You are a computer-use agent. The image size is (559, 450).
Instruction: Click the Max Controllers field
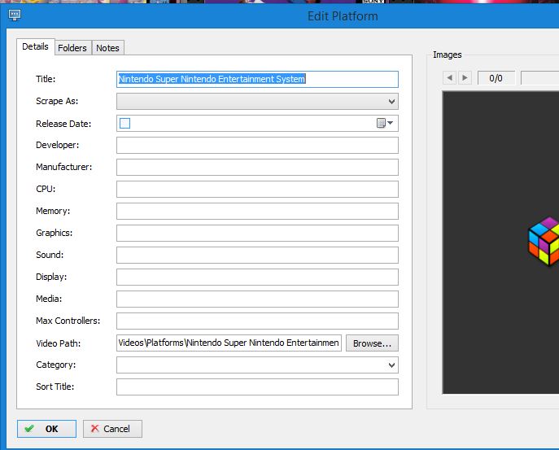[x=257, y=321]
